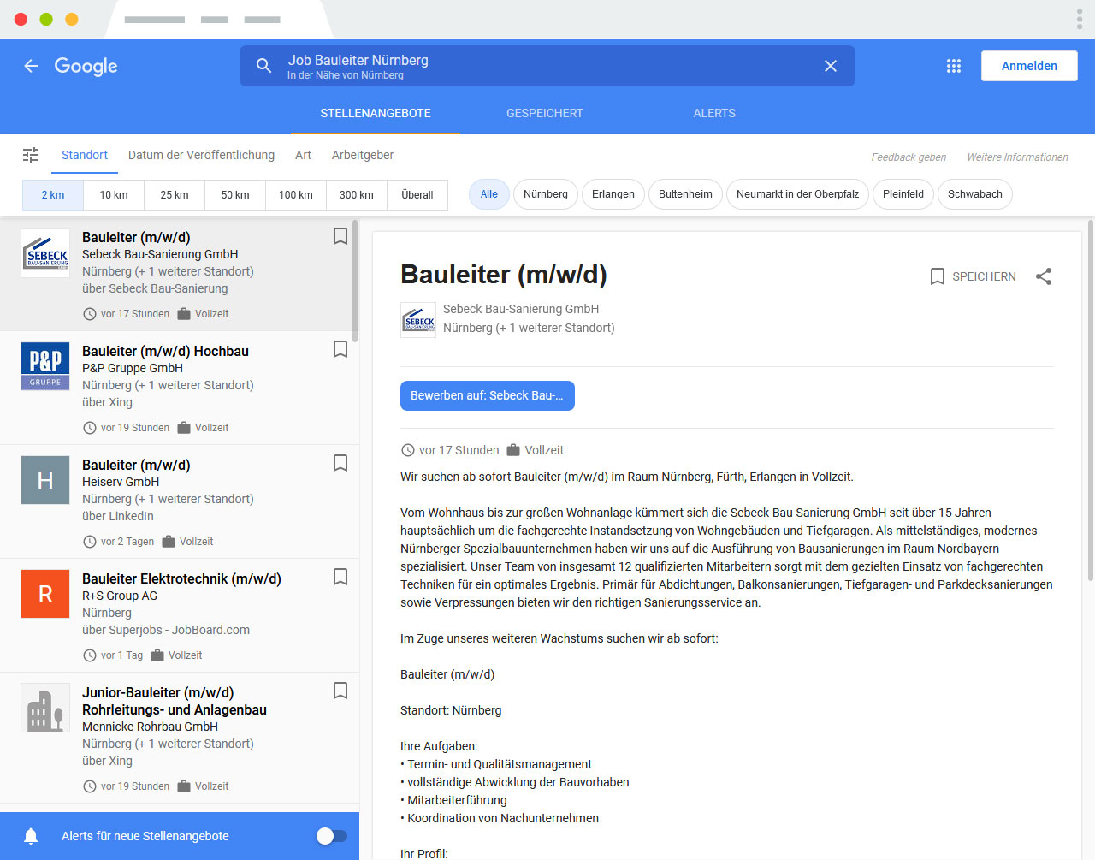
Task: Click the browser three-dot menu icon
Action: [1080, 19]
